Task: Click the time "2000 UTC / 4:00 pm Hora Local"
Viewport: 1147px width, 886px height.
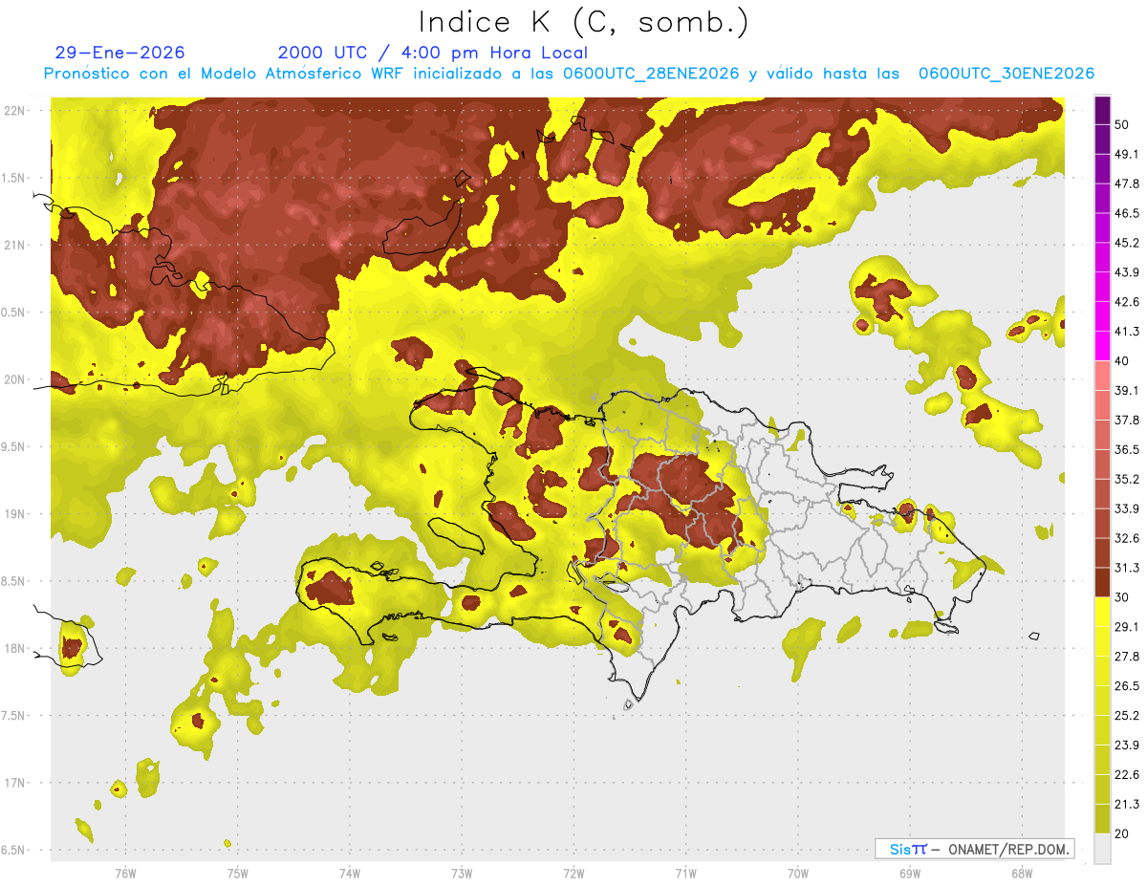Action: (432, 53)
